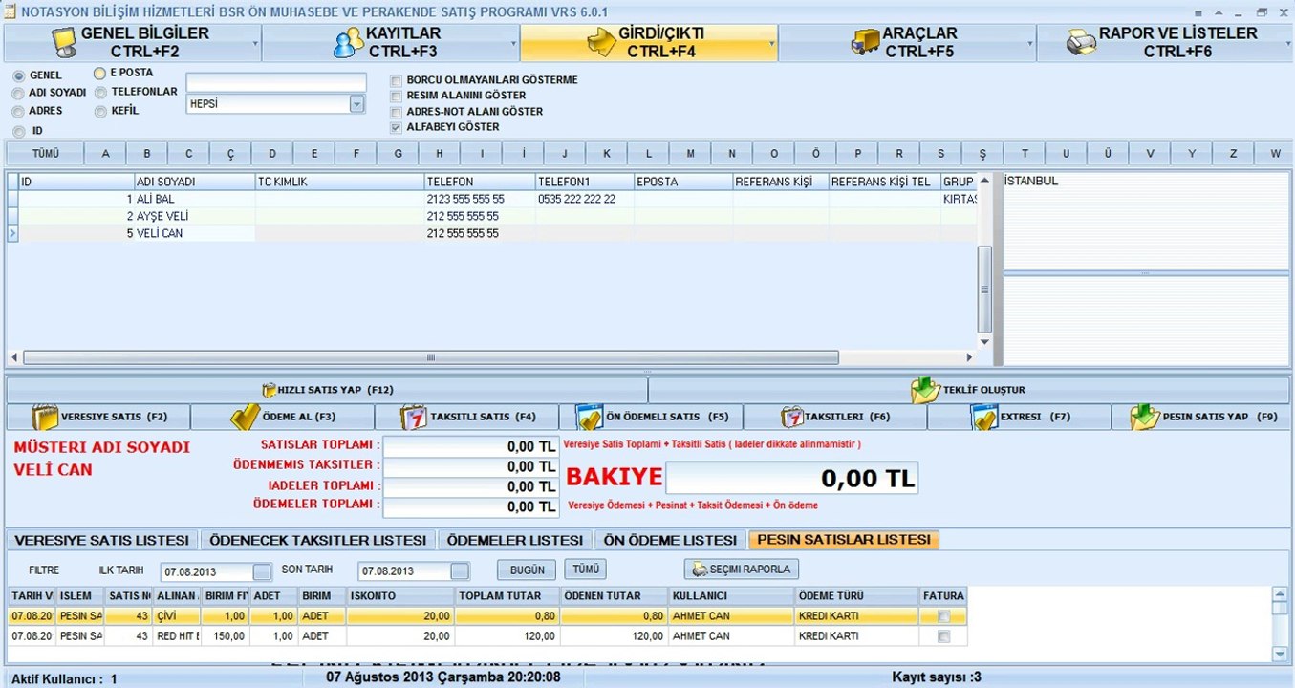1295x688 pixels.
Task: Select the ALİ BAL customer row
Action: (x=492, y=199)
